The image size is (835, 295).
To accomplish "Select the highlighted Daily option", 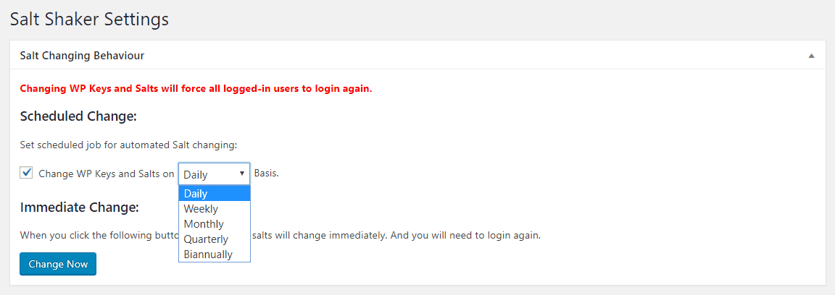I will (214, 194).
